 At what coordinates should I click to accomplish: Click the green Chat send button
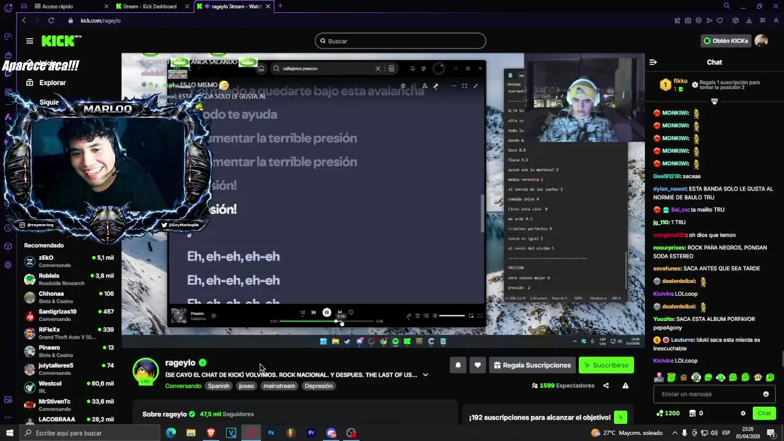[764, 413]
